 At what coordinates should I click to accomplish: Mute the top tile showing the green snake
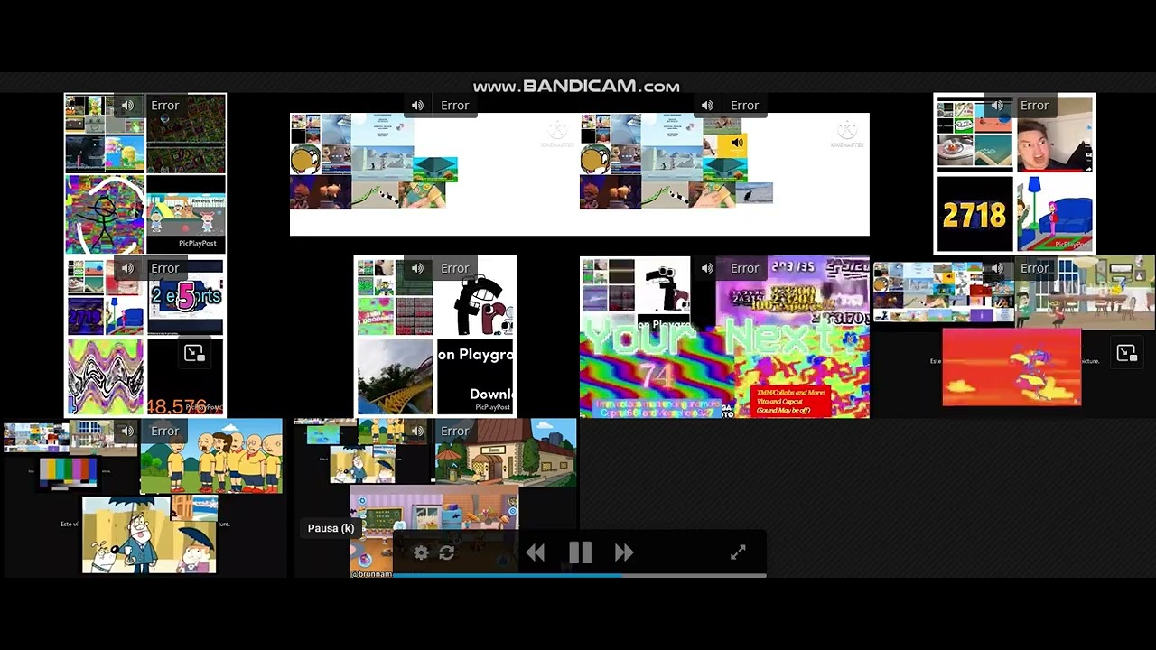(417, 106)
